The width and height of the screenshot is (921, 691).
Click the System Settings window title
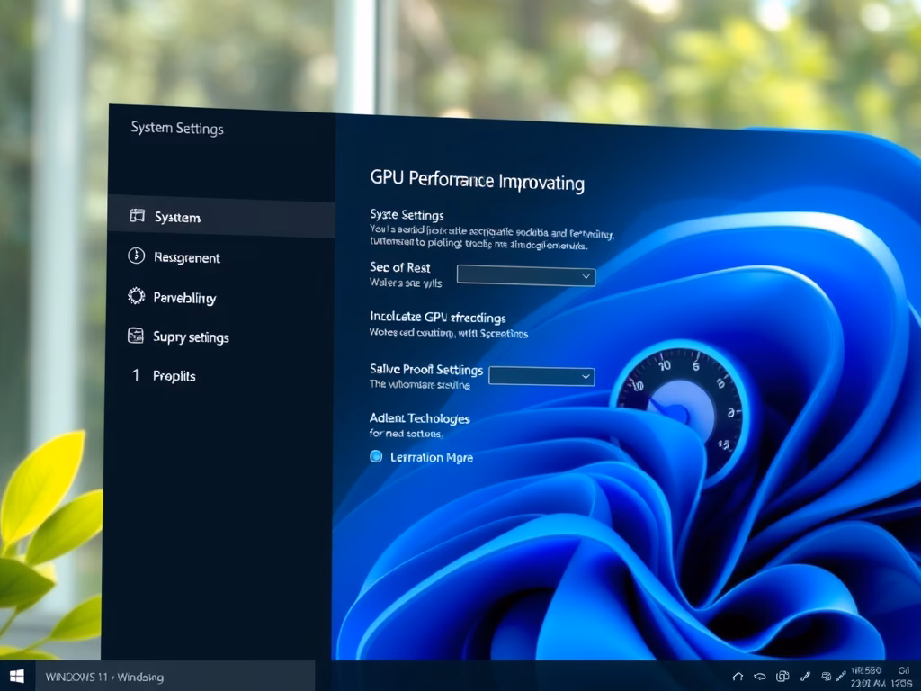177,128
